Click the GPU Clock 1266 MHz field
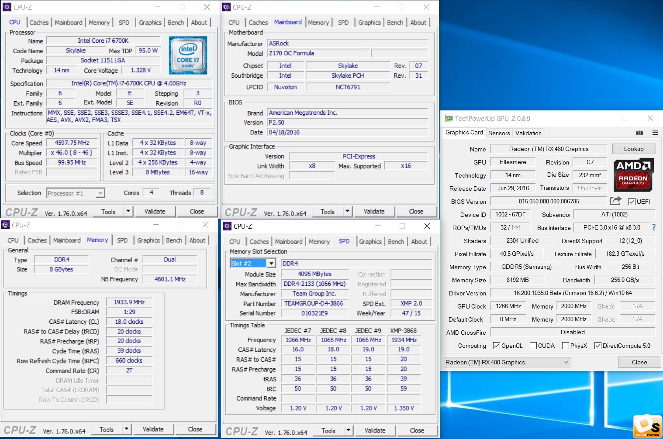The width and height of the screenshot is (663, 439). point(508,306)
